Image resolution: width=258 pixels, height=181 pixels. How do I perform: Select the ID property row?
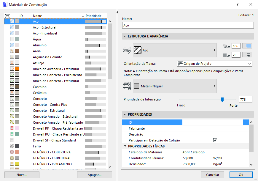point(185,122)
